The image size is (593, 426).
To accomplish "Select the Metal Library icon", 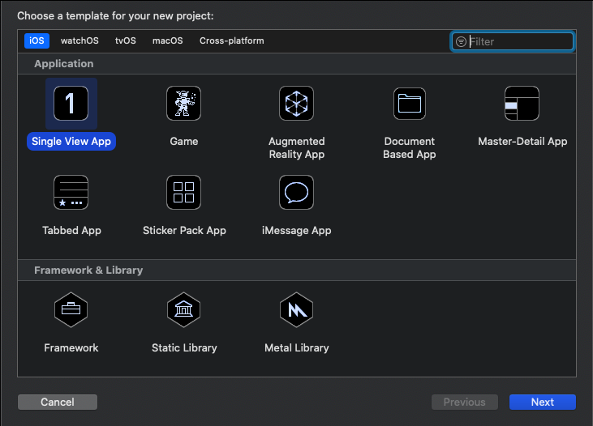I will click(297, 309).
